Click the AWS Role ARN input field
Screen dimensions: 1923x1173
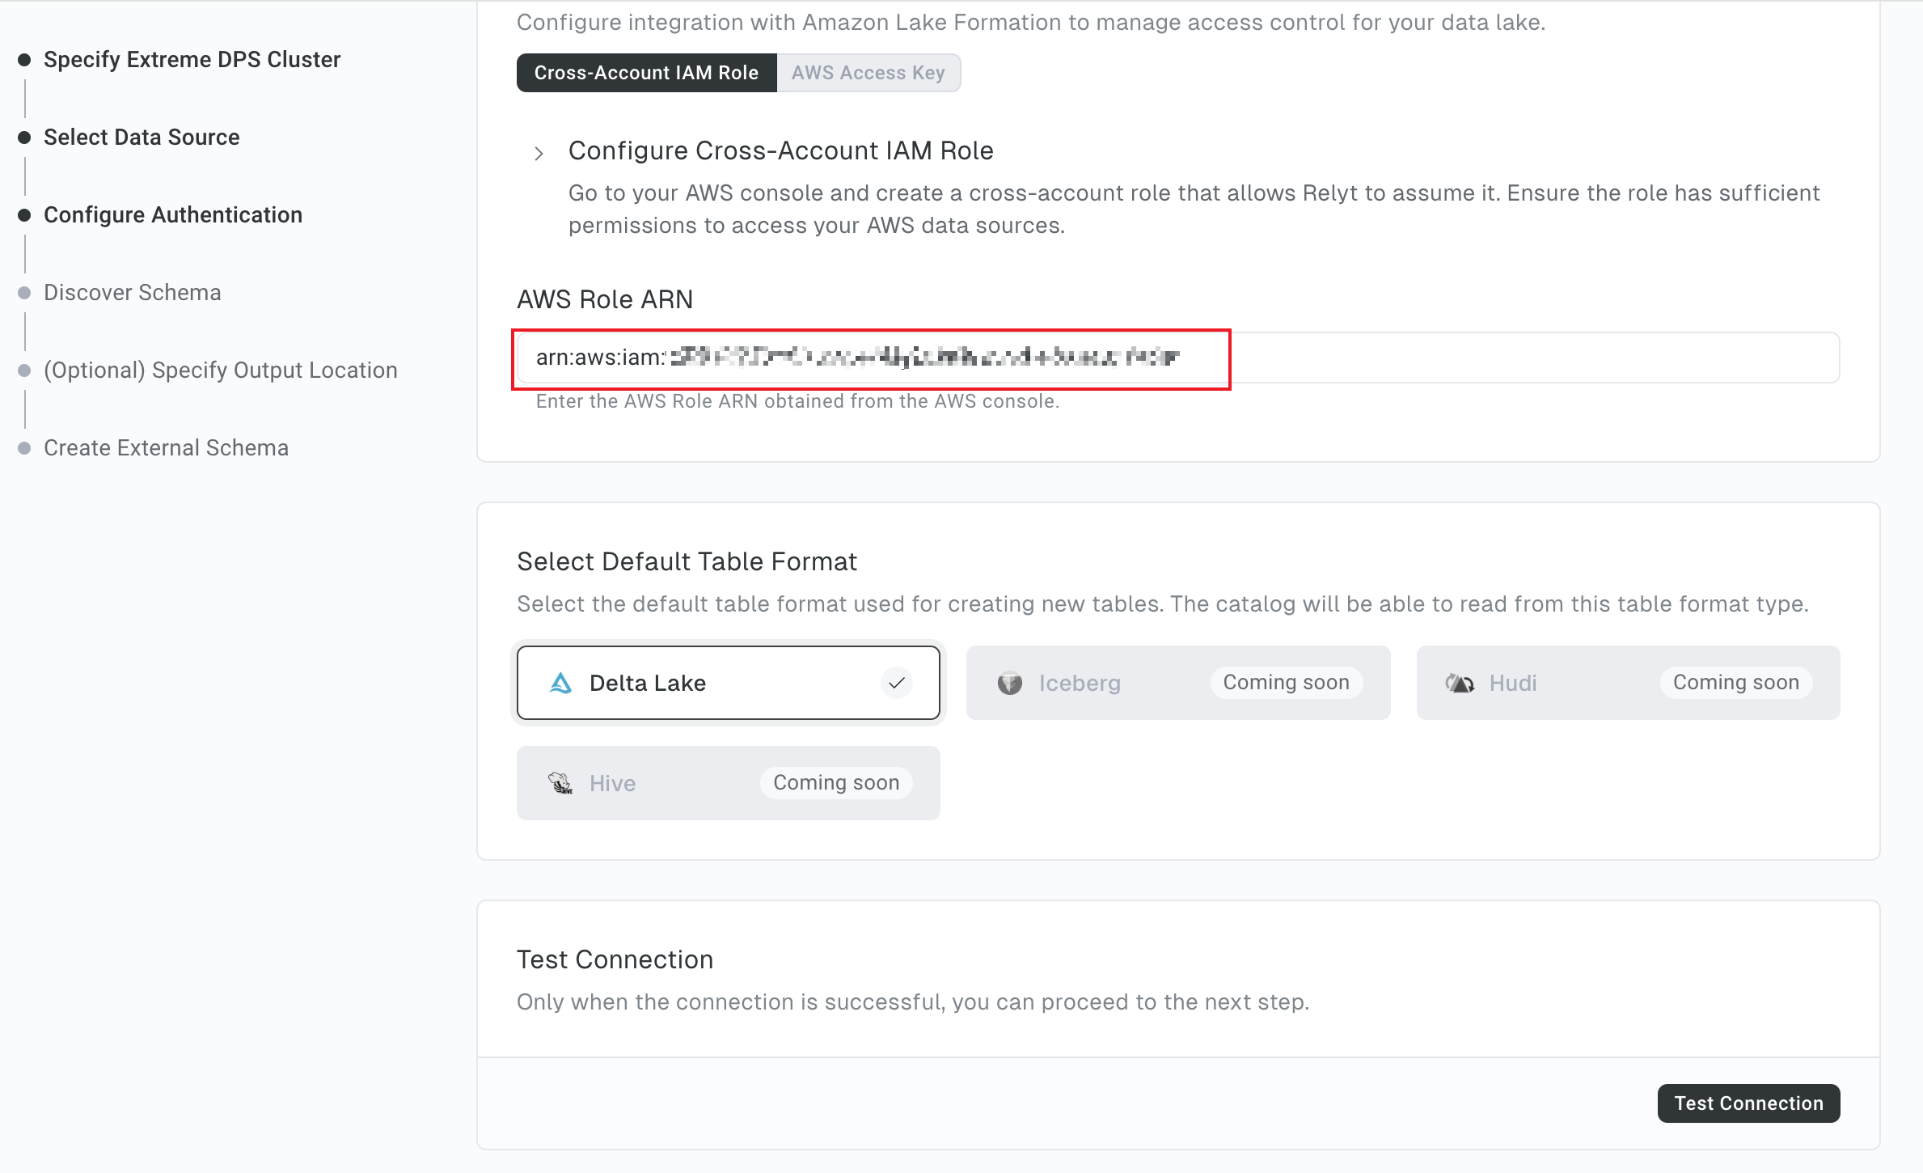tap(1178, 358)
